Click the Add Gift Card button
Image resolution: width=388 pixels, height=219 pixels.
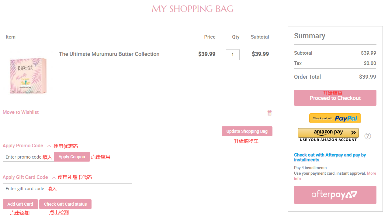pos(20,204)
